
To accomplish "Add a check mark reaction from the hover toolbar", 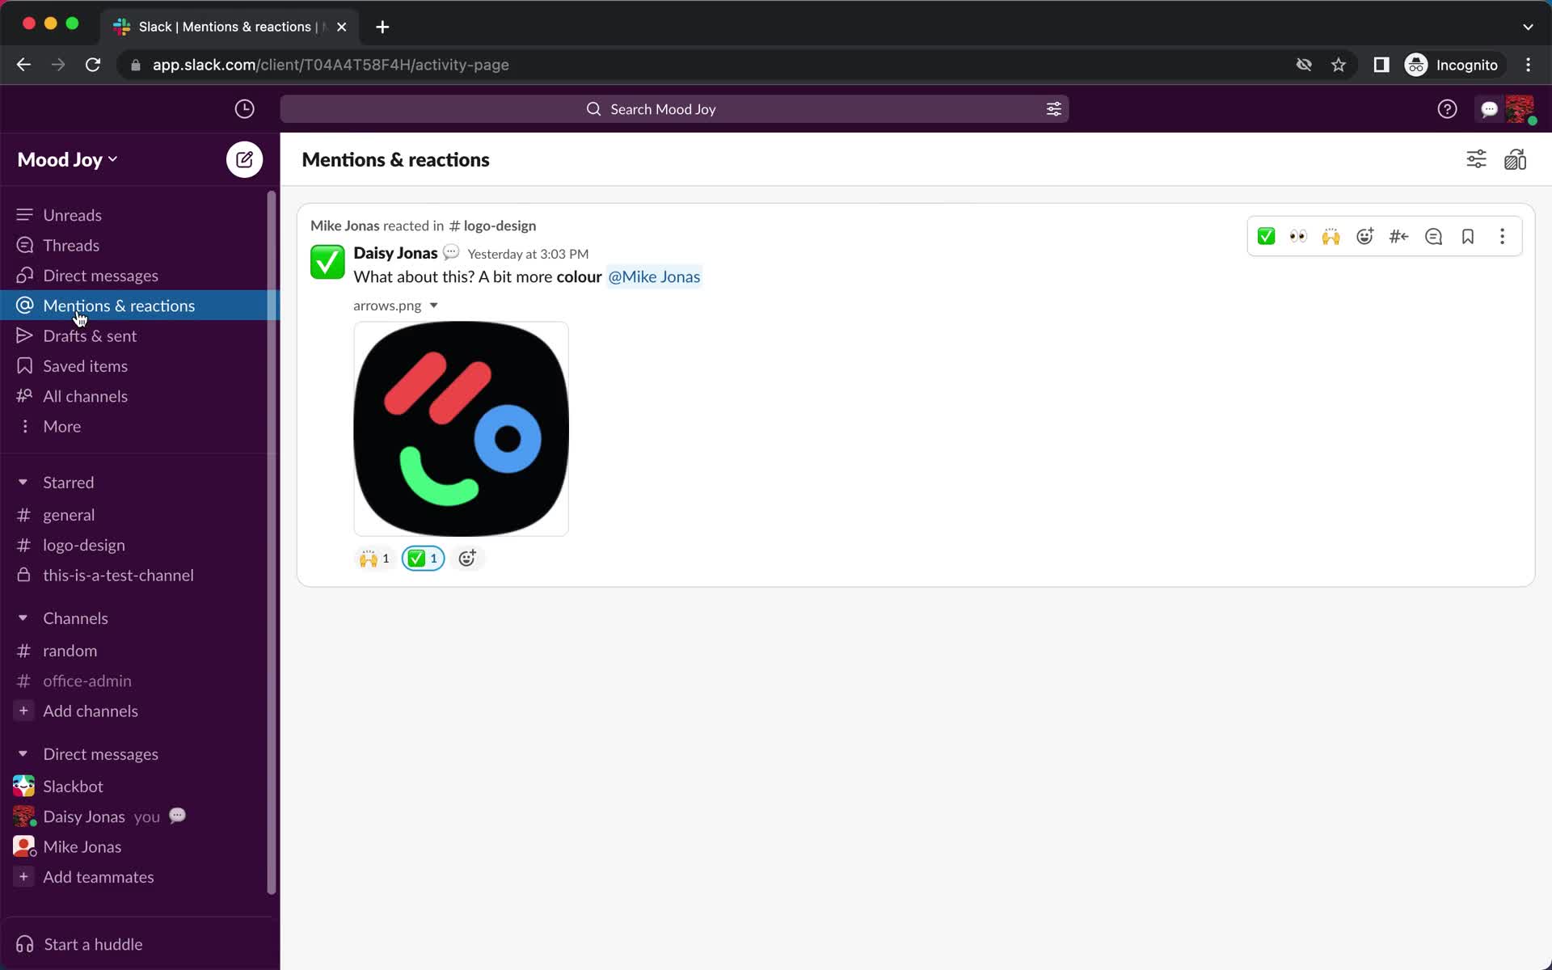I will [x=1266, y=236].
